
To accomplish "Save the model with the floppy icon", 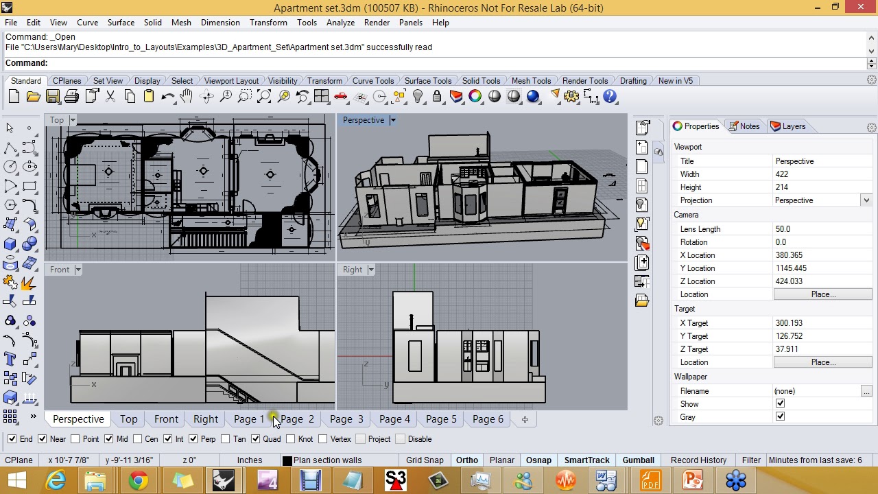I will (52, 97).
